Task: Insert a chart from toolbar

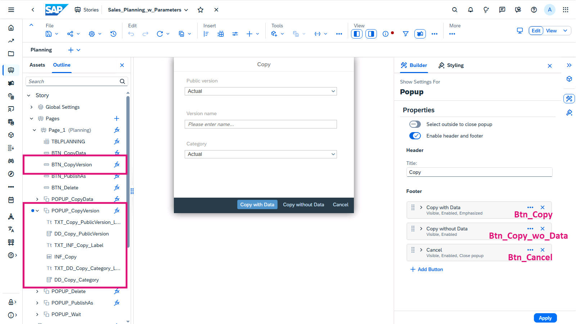Action: click(206, 34)
